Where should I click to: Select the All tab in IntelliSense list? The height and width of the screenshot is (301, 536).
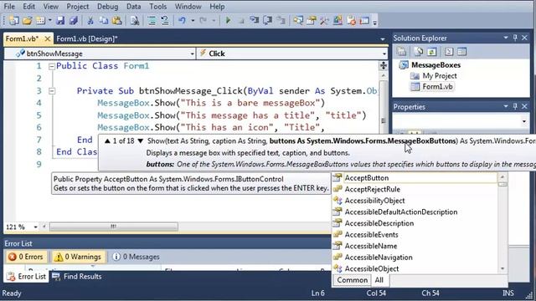point(379,280)
